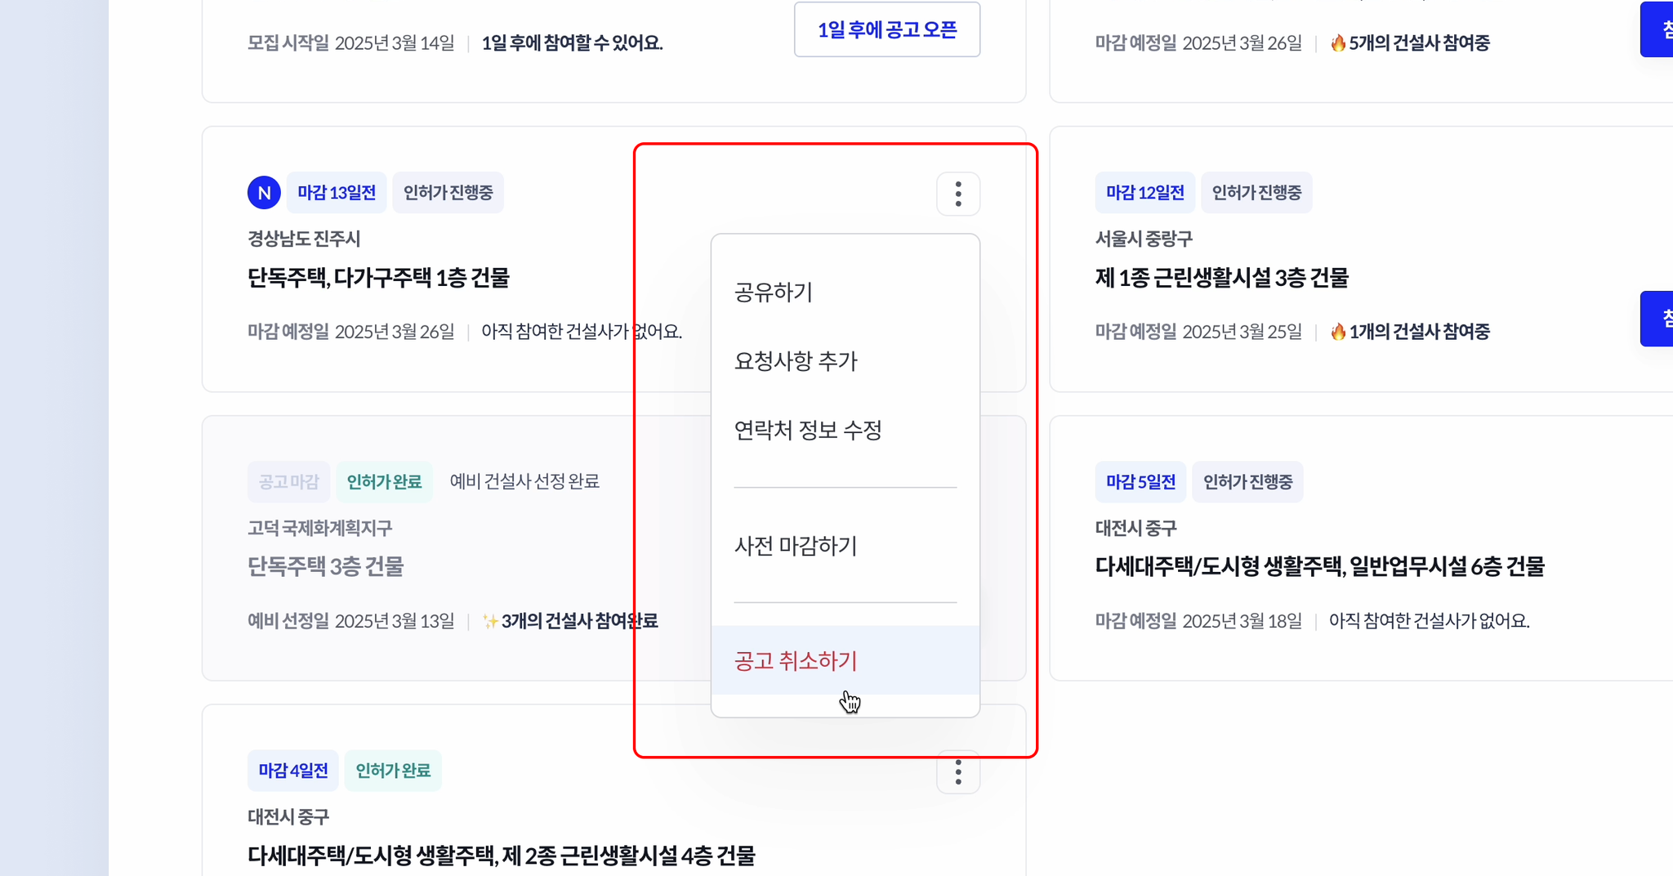This screenshot has height=876, width=1673.
Task: Click the blue N badge icon
Action: tap(264, 193)
